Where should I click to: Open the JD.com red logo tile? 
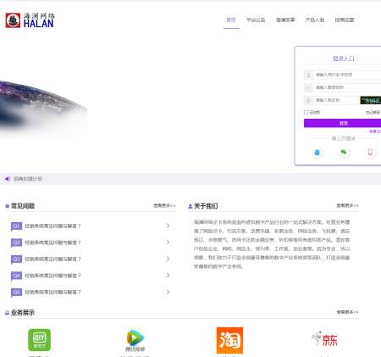324,339
